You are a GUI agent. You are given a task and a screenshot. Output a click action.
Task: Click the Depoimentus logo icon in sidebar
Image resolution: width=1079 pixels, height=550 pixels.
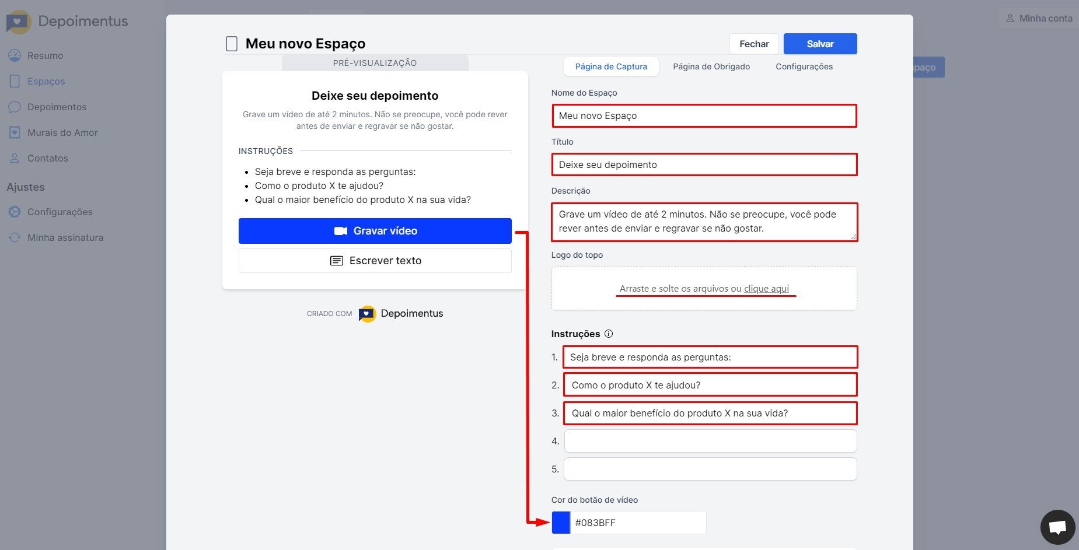pos(18,22)
